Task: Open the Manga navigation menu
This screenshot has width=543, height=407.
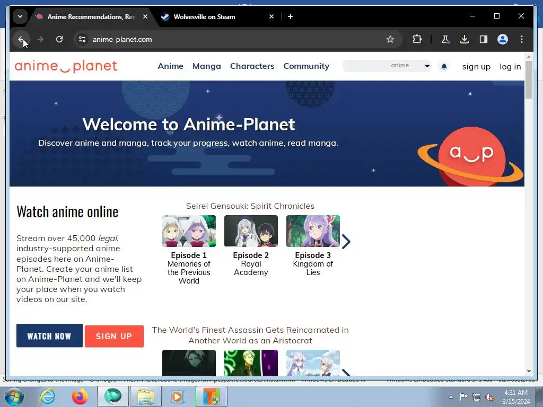Action: [207, 66]
